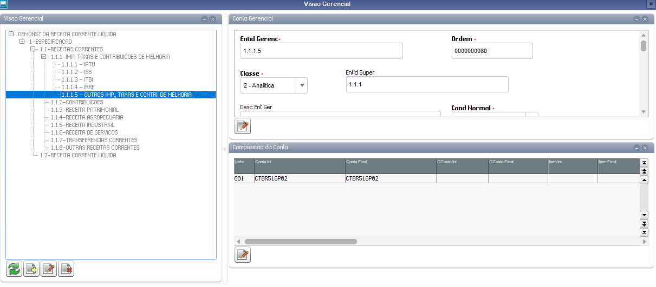The height and width of the screenshot is (287, 656).
Task: Click Linha cell 001 in grid
Action: tap(243, 178)
